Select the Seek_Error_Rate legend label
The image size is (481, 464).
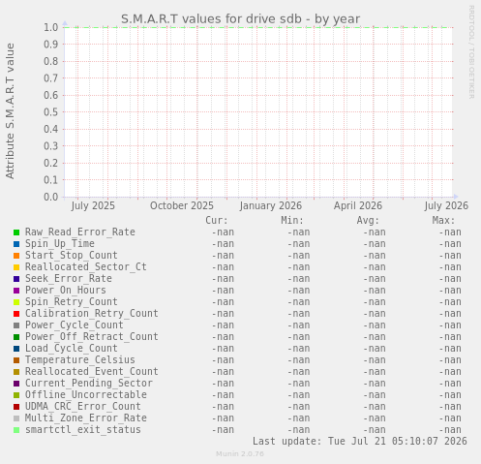click(x=69, y=278)
